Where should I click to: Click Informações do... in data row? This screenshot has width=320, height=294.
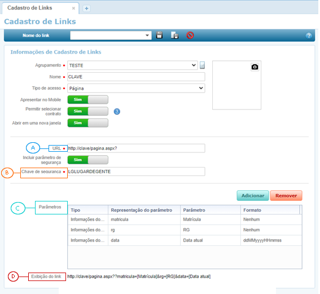coord(88,240)
